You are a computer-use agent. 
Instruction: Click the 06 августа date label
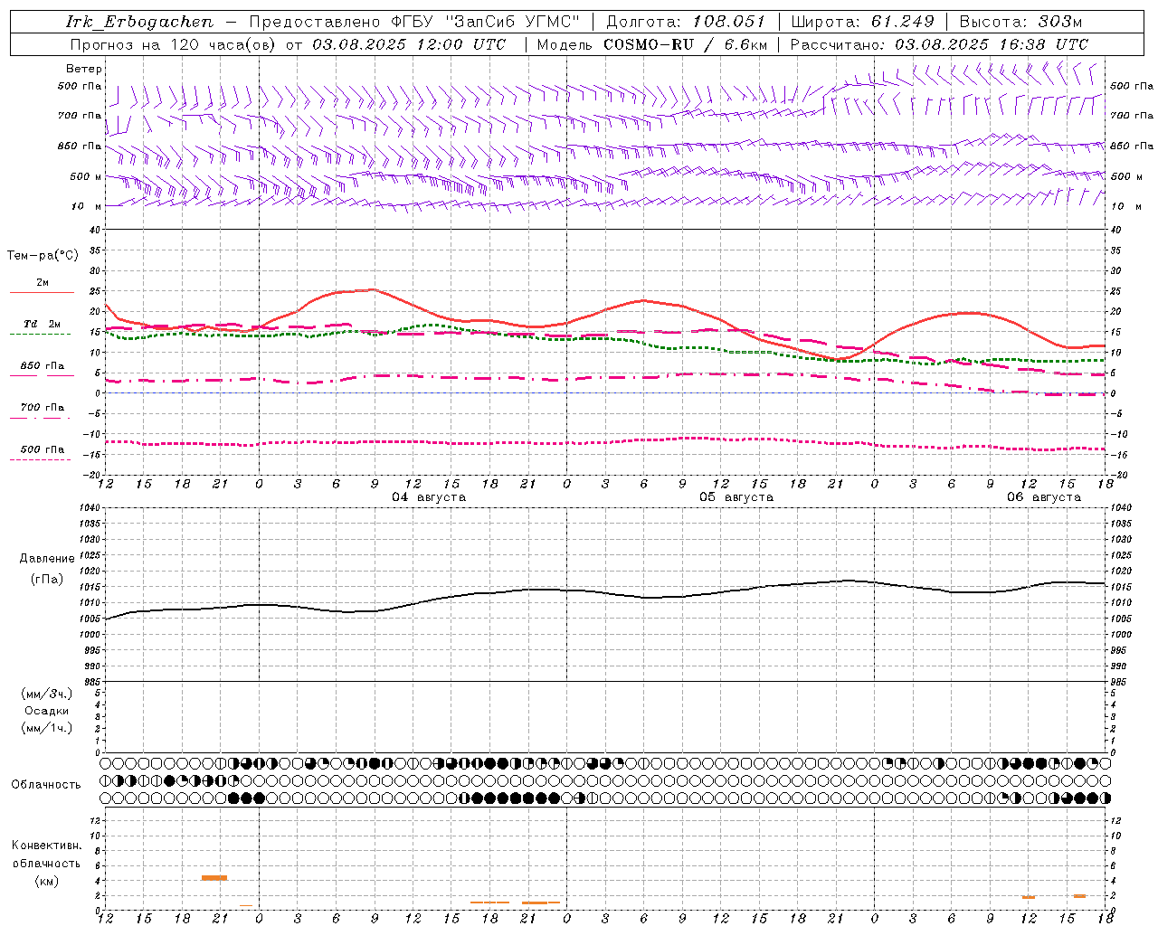pos(1044,497)
